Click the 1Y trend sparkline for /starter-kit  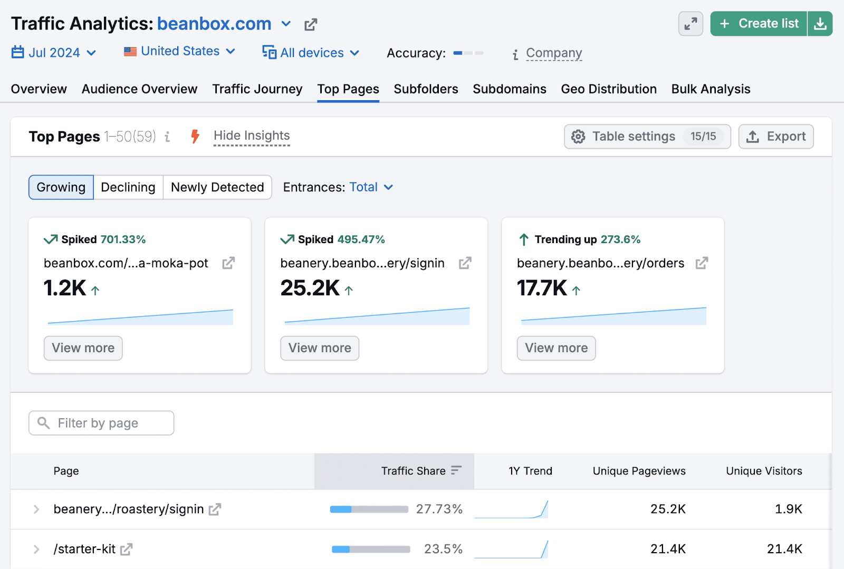(x=511, y=549)
